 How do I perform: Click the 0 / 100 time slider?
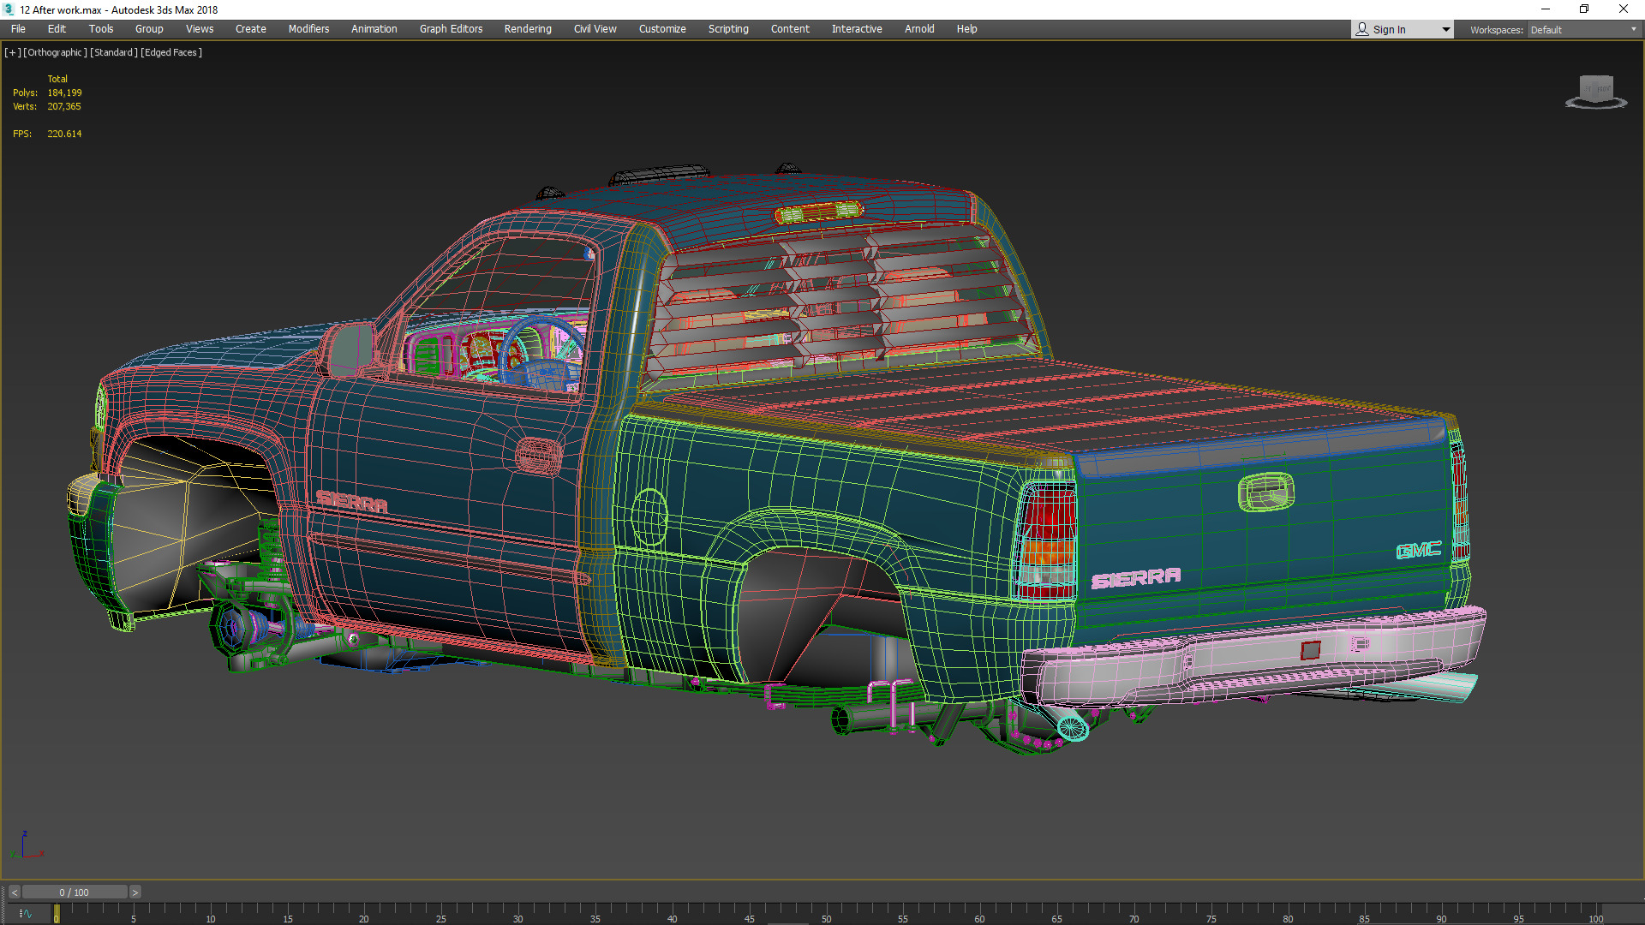point(75,892)
